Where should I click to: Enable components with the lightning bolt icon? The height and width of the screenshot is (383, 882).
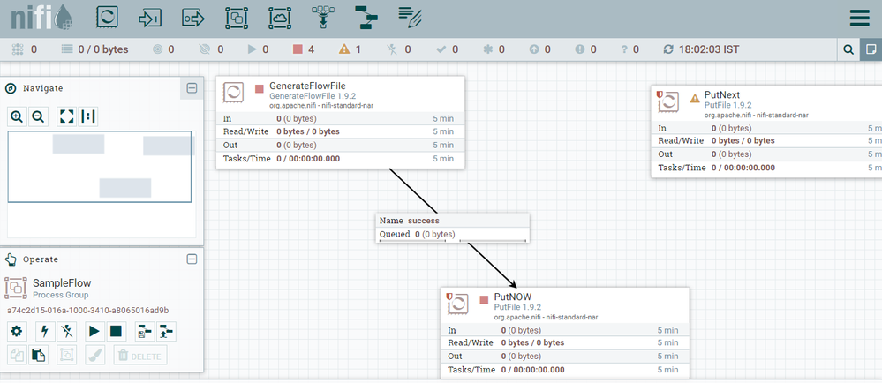click(43, 332)
